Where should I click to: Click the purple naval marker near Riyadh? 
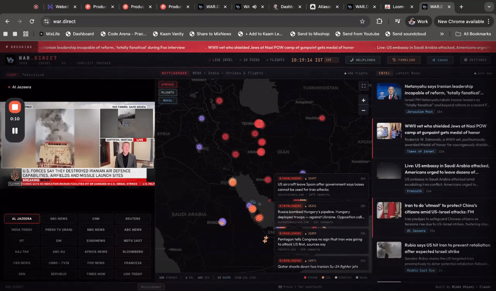click(x=222, y=222)
